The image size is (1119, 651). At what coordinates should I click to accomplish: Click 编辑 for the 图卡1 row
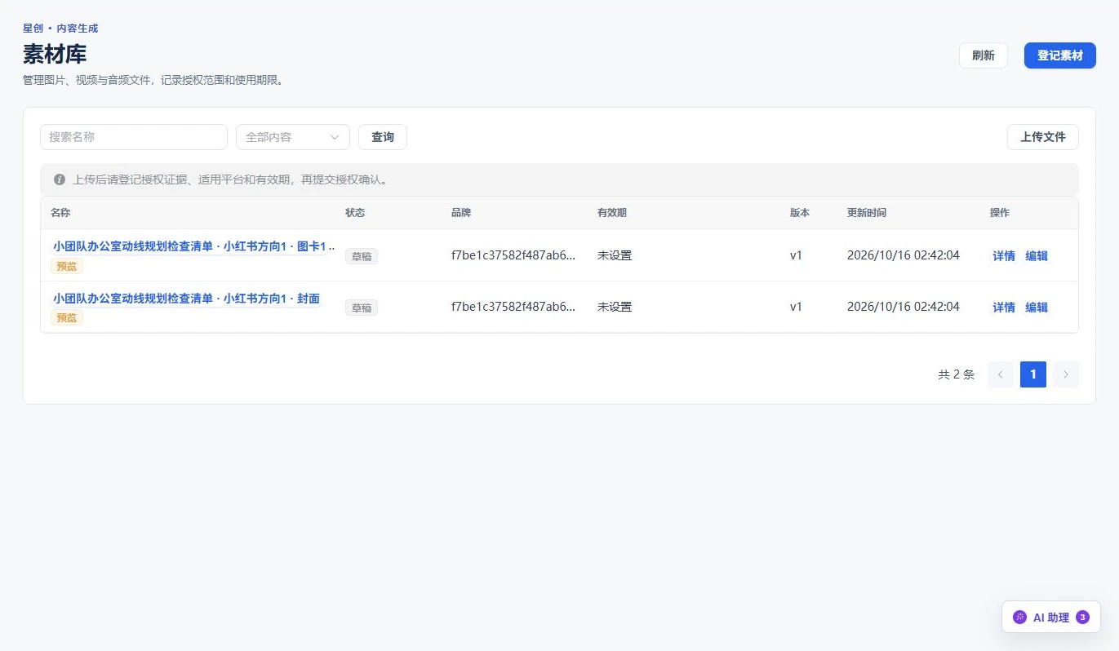[1037, 256]
